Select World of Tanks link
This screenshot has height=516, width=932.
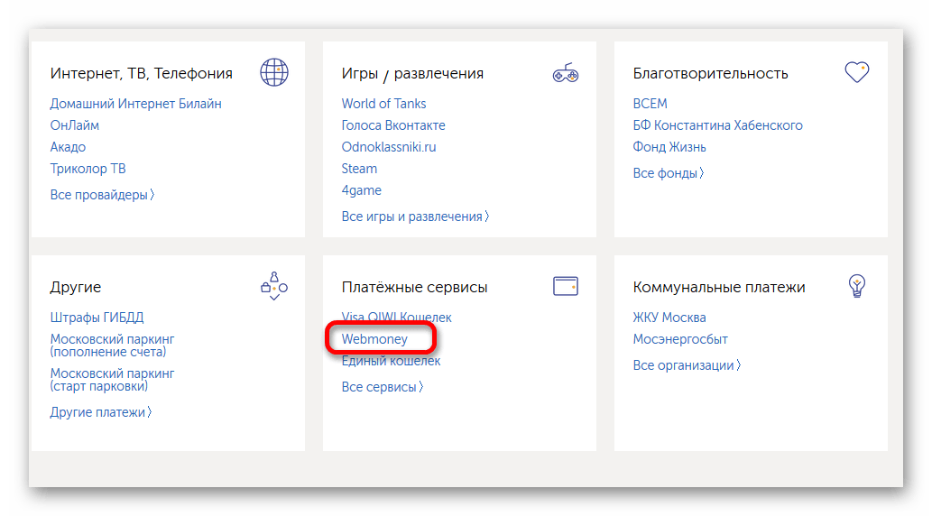coord(383,104)
